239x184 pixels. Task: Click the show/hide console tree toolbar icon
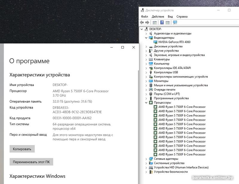pos(154,22)
